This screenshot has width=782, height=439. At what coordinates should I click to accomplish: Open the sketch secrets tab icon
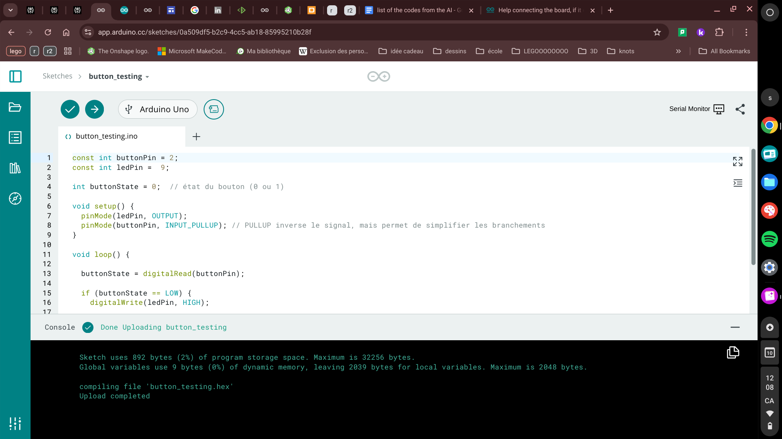coord(214,109)
